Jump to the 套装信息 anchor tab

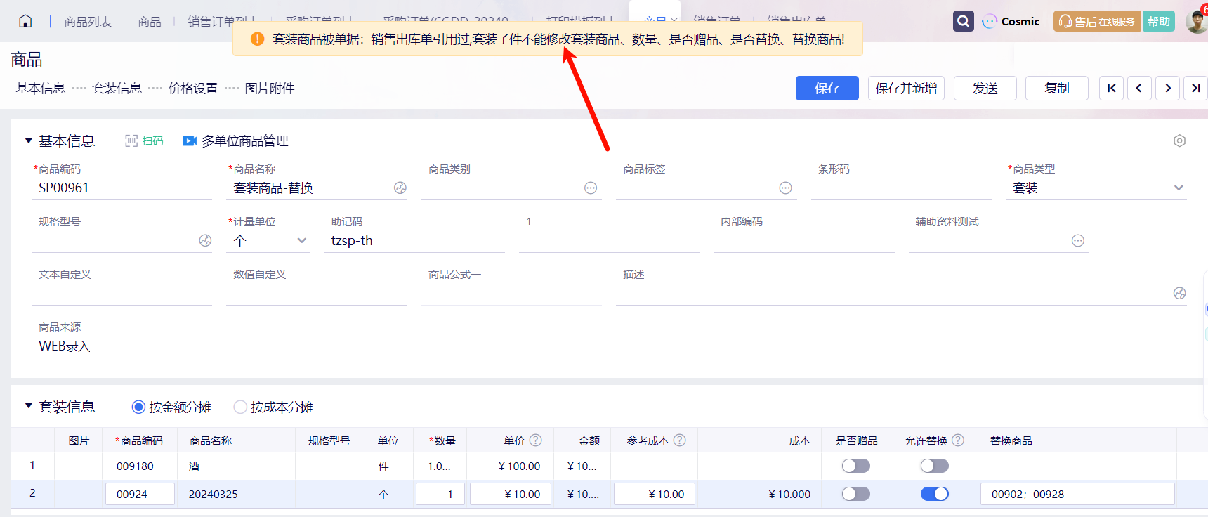[117, 88]
